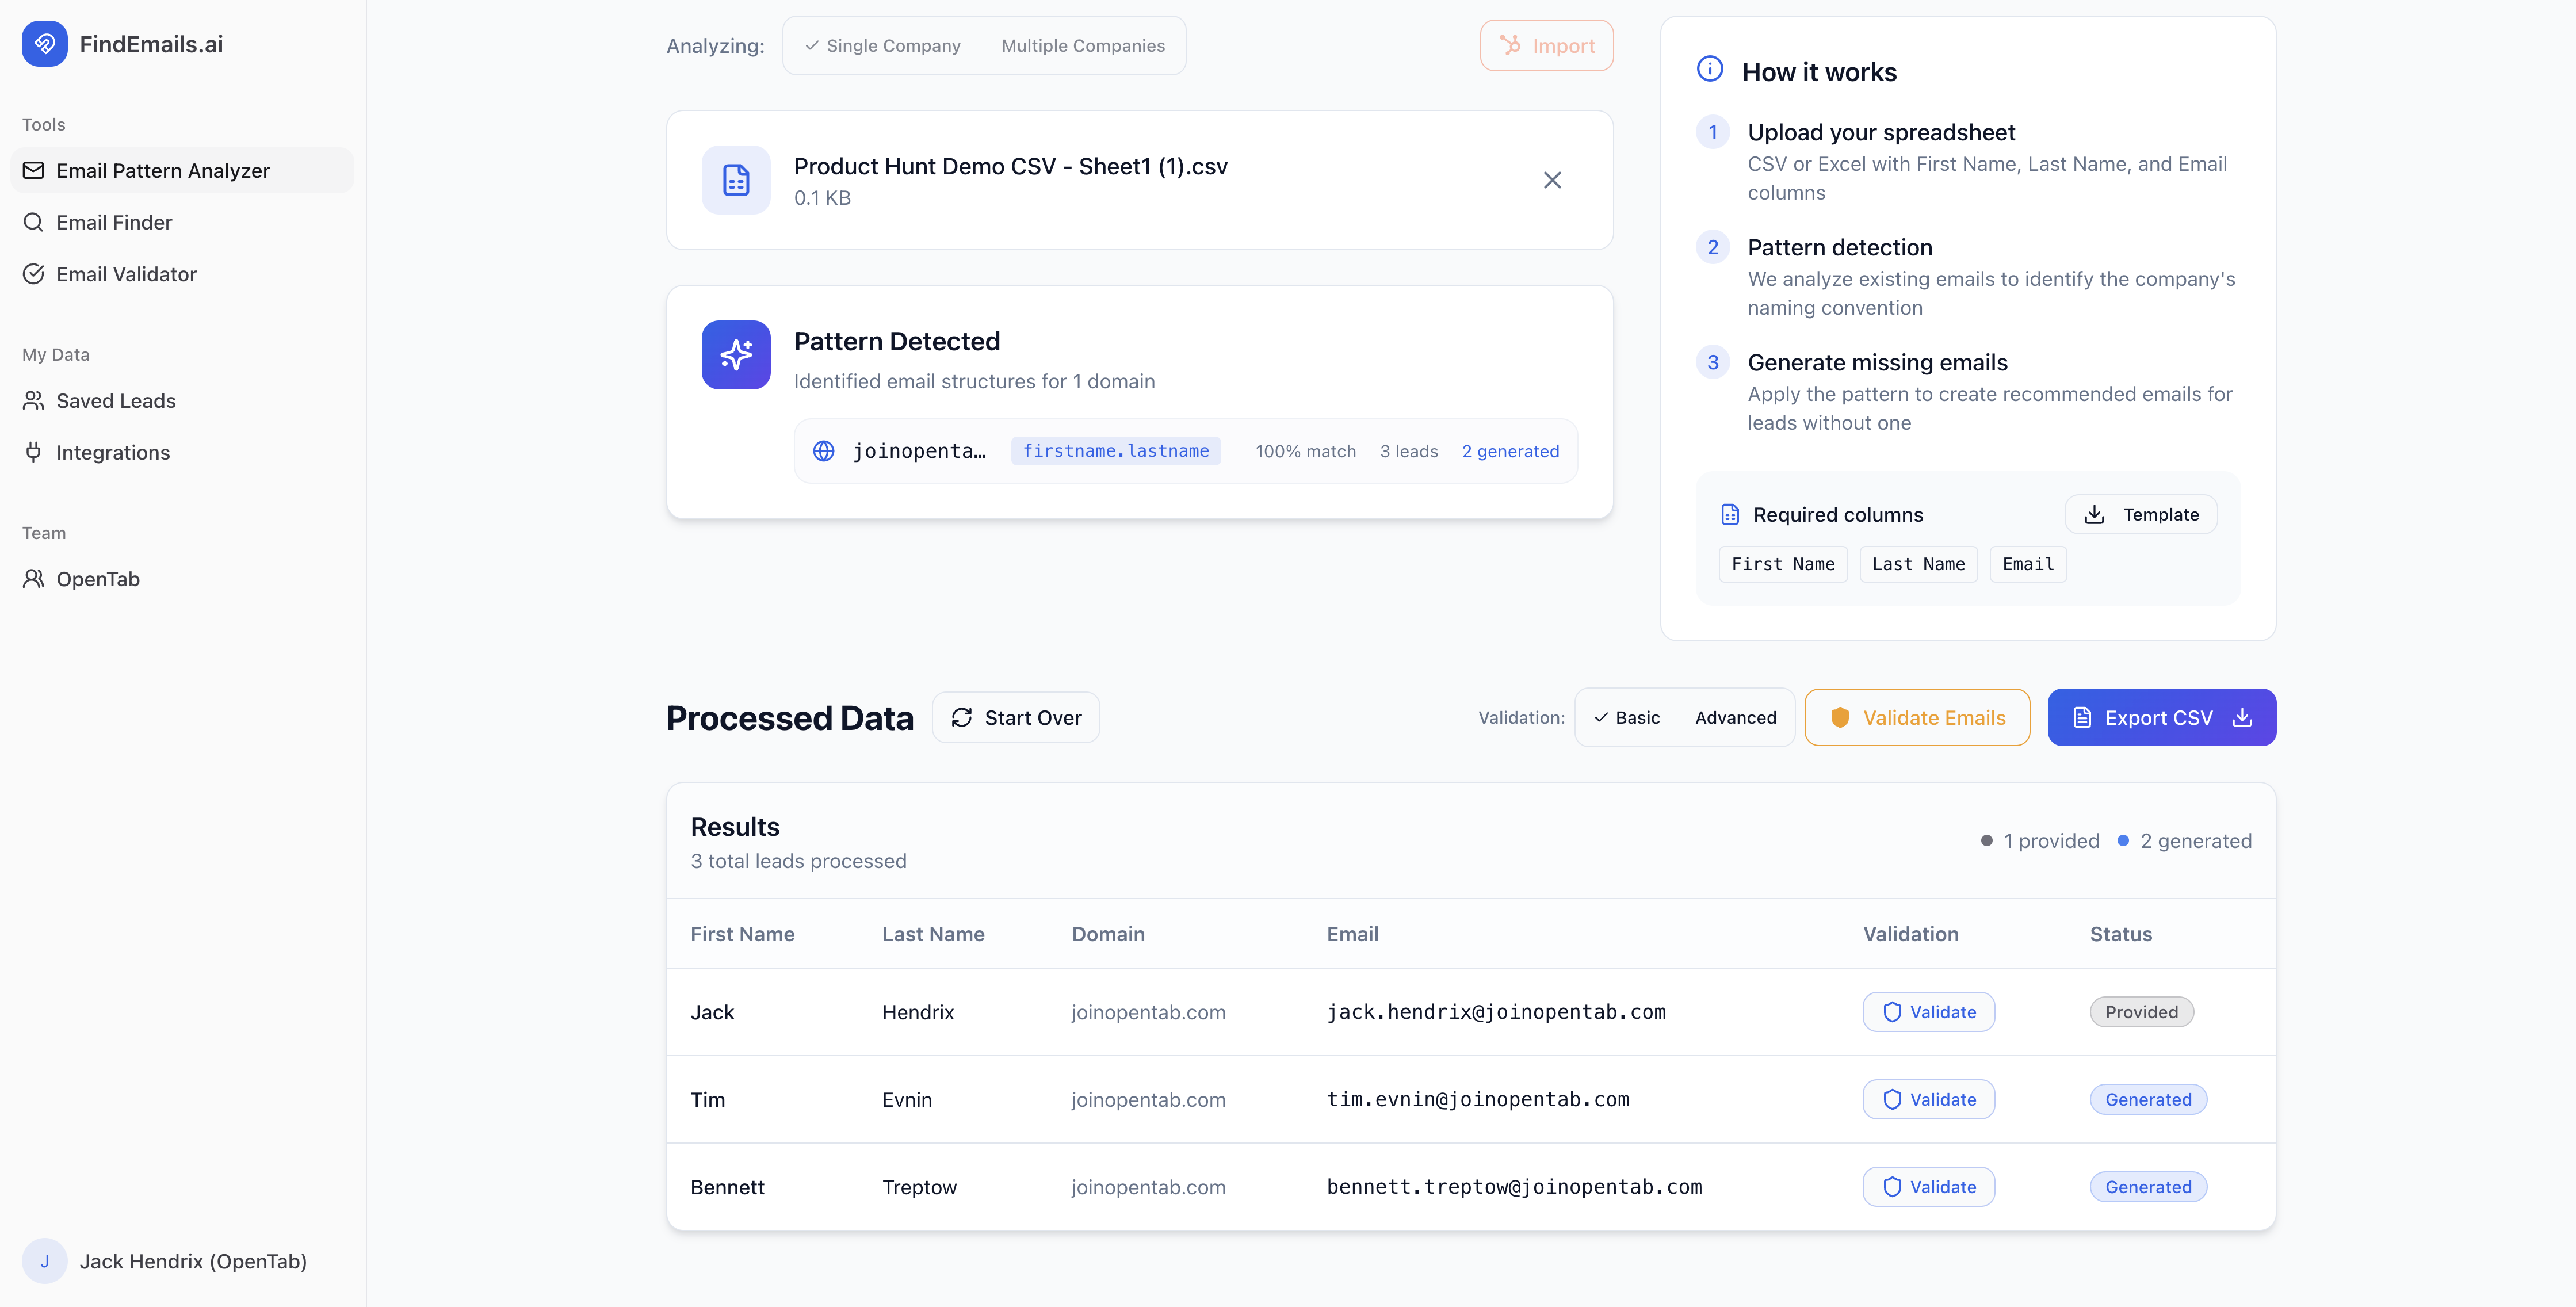This screenshot has width=2576, height=1307.
Task: Select the Import option
Action: [1546, 45]
